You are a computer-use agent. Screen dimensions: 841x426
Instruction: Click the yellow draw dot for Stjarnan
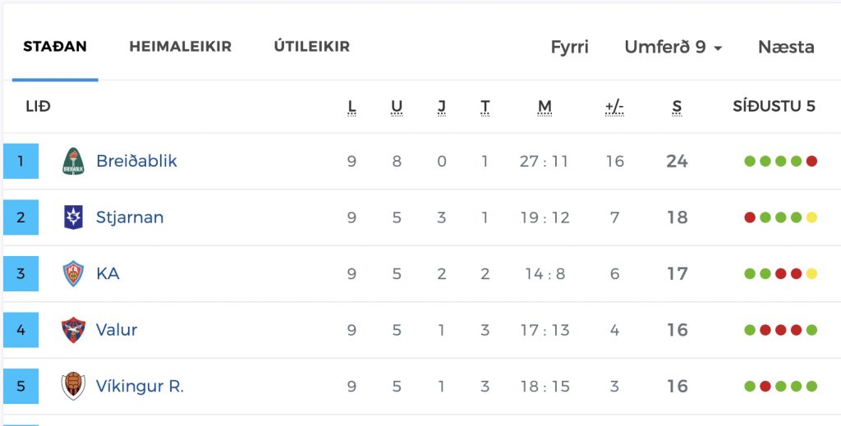[x=811, y=217]
